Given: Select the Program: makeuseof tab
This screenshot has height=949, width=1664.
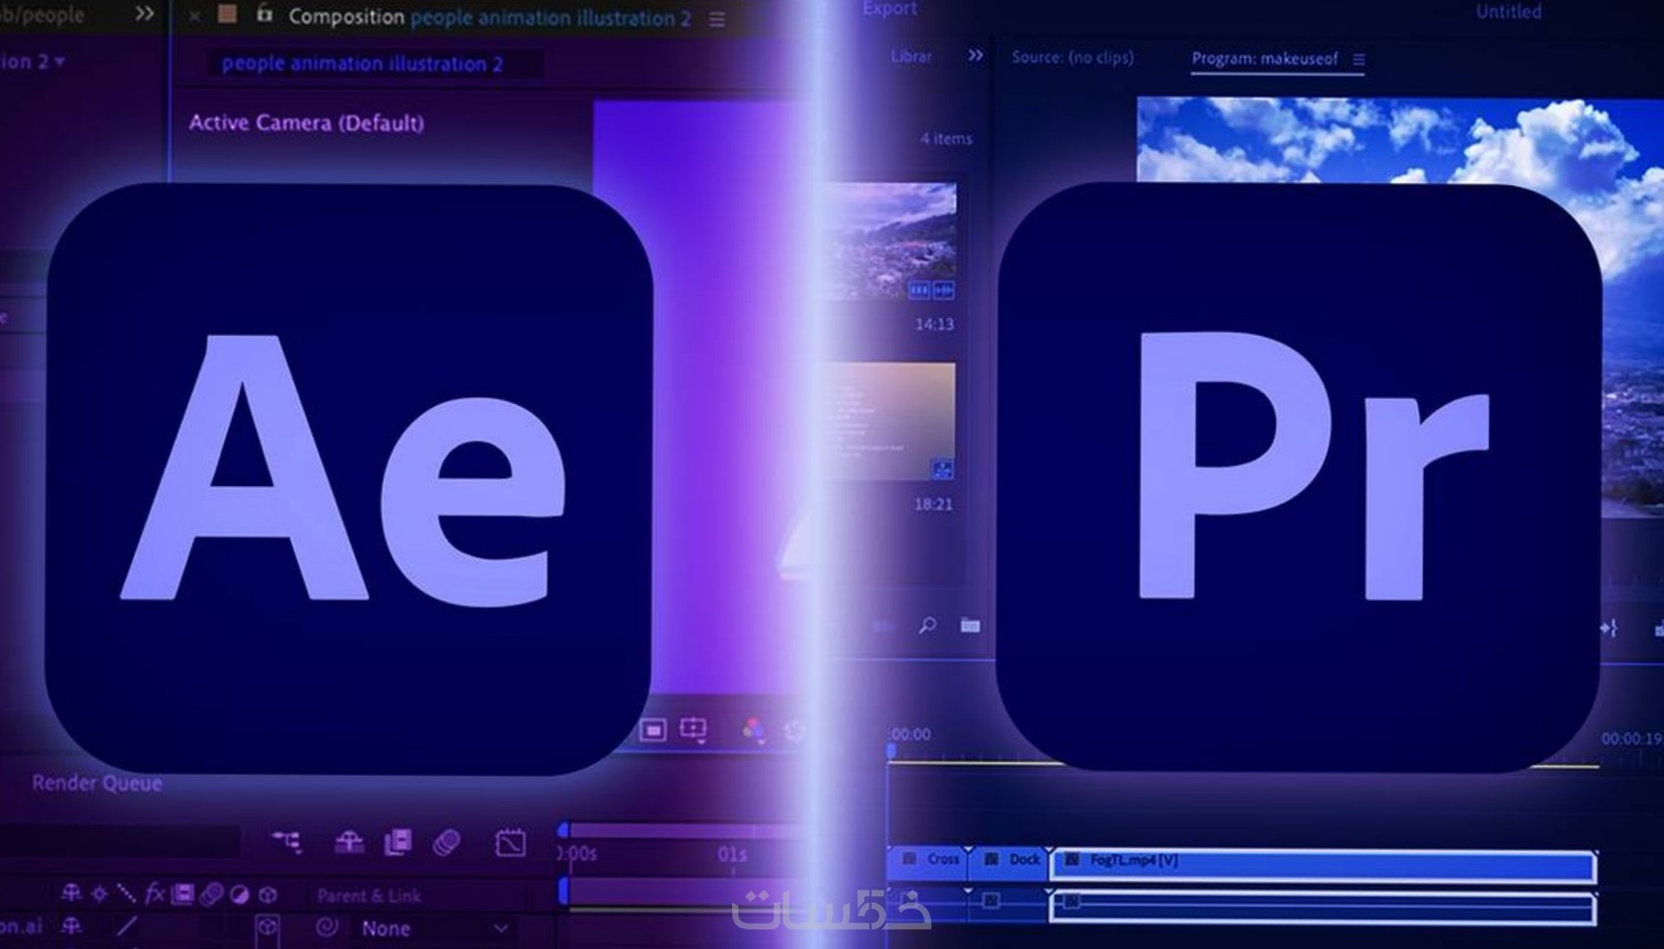Looking at the screenshot, I should pos(1265,59).
